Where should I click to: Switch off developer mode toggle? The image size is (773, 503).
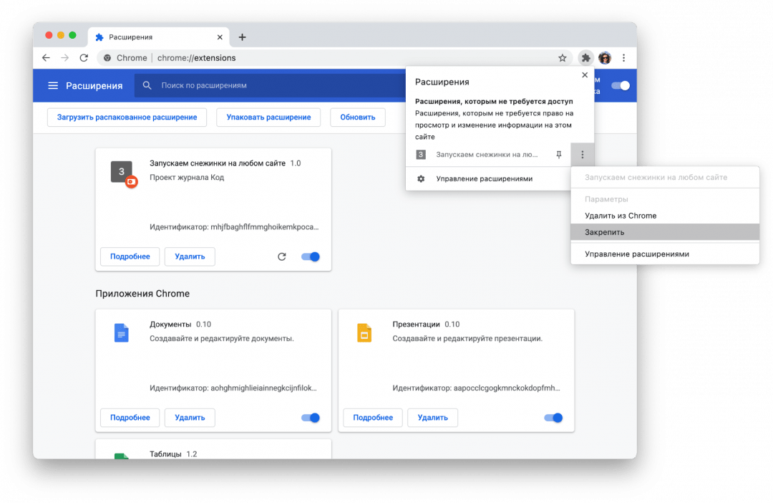coord(620,86)
